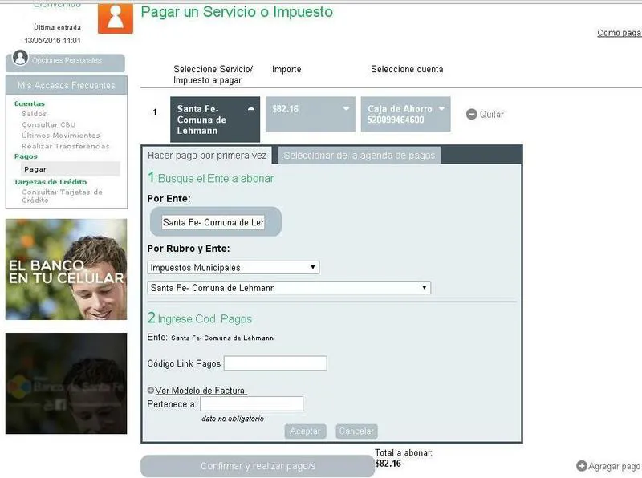Open the Impuestos Municipales rubro dropdown

pos(233,268)
